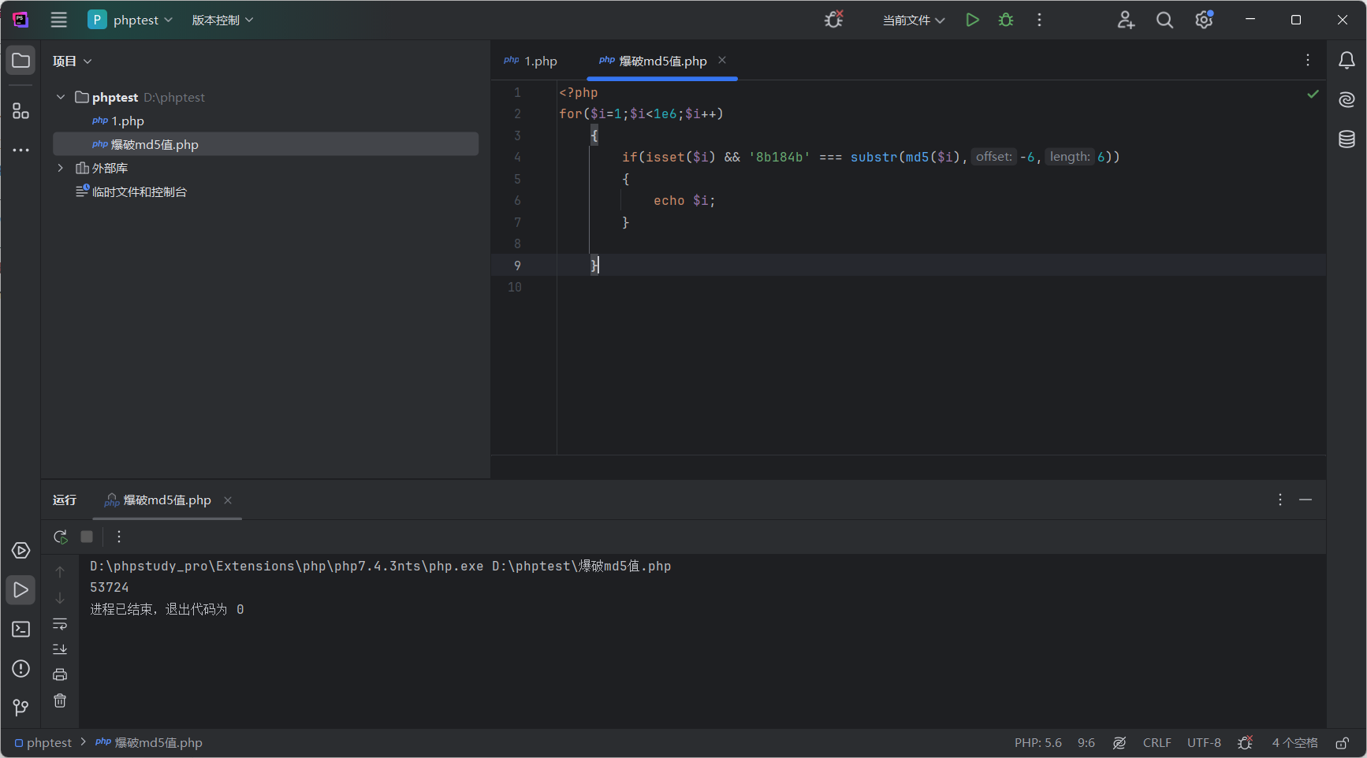
Task: Open the Git version control tool window
Action: (x=21, y=708)
